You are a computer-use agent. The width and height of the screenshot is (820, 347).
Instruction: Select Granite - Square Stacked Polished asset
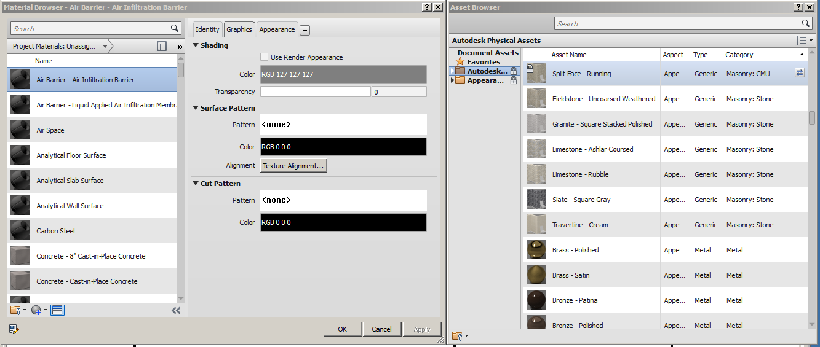pyautogui.click(x=666, y=124)
